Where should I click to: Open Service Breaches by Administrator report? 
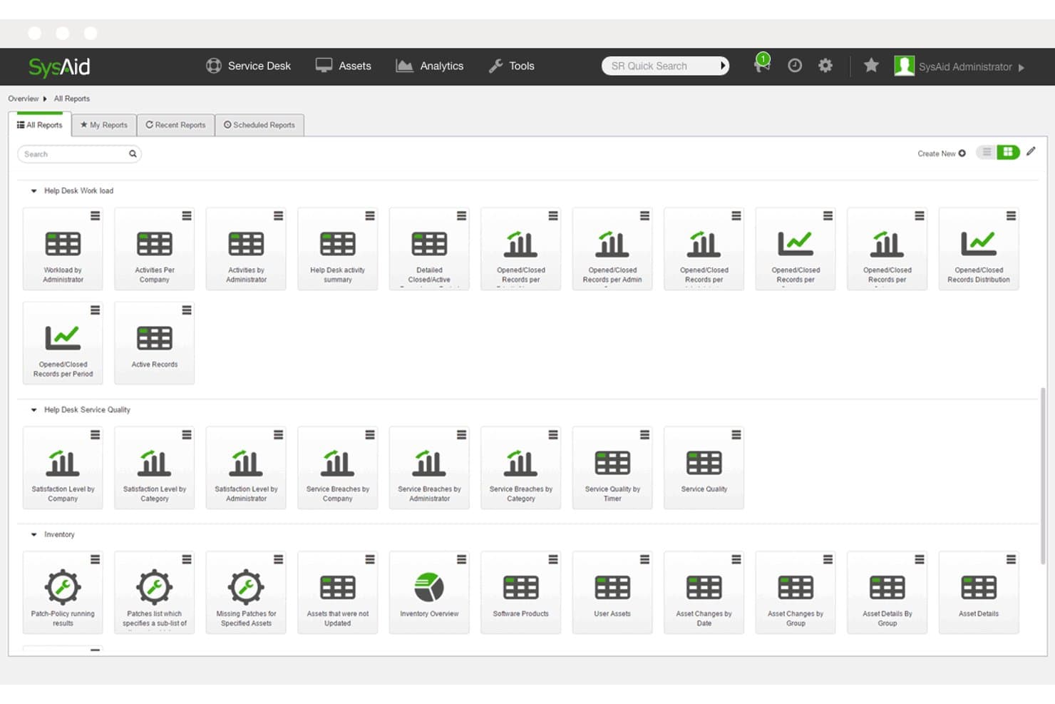[429, 468]
